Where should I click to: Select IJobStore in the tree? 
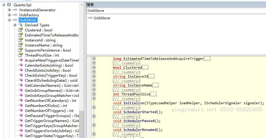click(x=28, y=20)
